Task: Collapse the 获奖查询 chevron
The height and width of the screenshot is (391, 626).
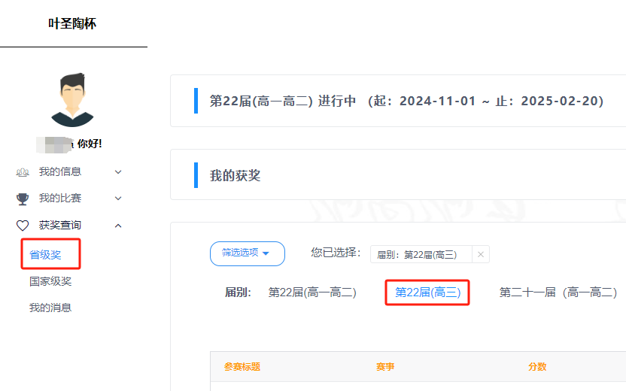Action: click(x=118, y=226)
